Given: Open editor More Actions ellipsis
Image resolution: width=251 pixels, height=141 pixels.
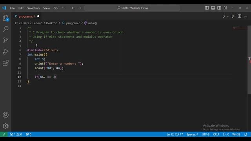Looking at the screenshot, I should pos(246,16).
